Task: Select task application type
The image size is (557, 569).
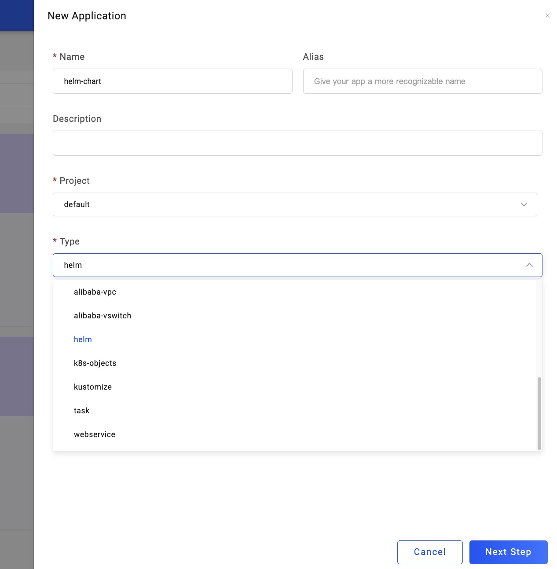Action: (82, 411)
